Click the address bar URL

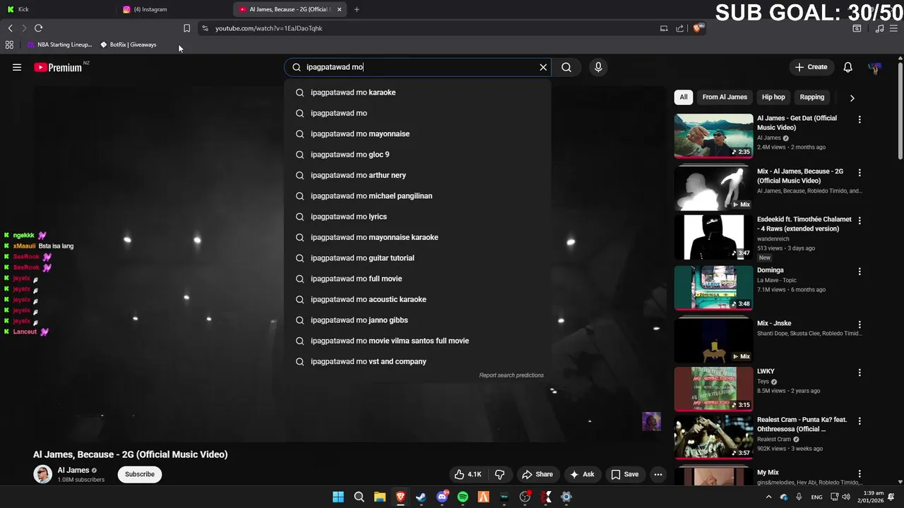(268, 28)
